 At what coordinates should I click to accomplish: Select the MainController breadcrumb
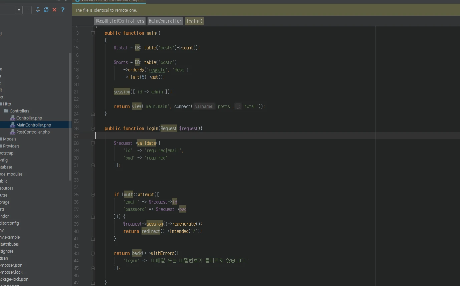pyautogui.click(x=165, y=21)
